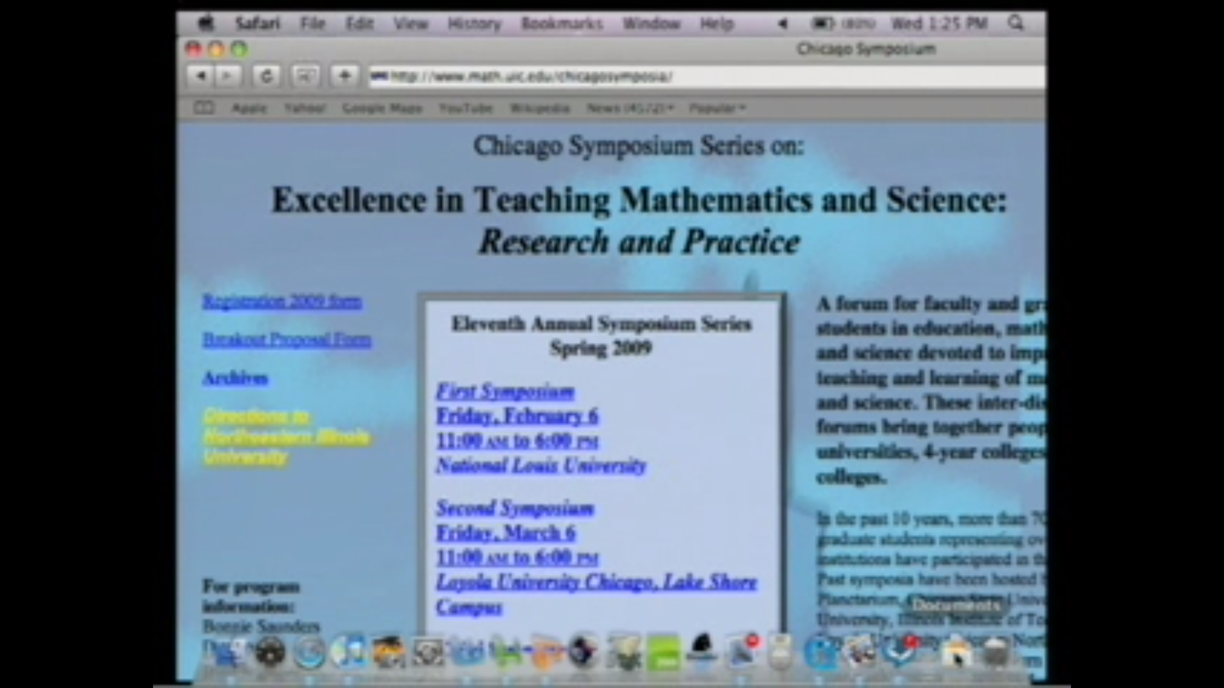Click the Safari forward arrow button
This screenshot has width=1224, height=688.
click(227, 76)
